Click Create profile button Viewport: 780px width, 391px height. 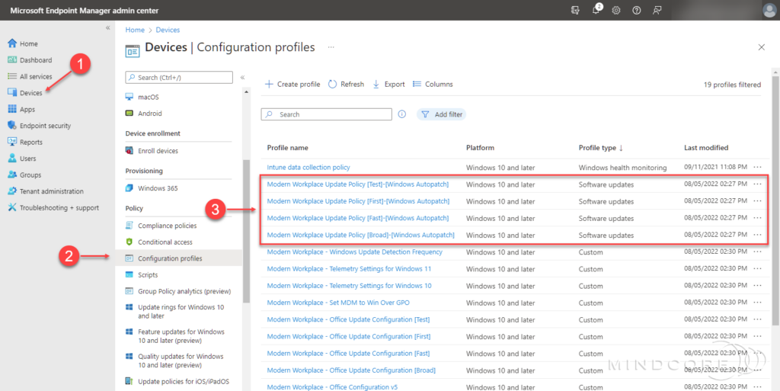coord(292,84)
